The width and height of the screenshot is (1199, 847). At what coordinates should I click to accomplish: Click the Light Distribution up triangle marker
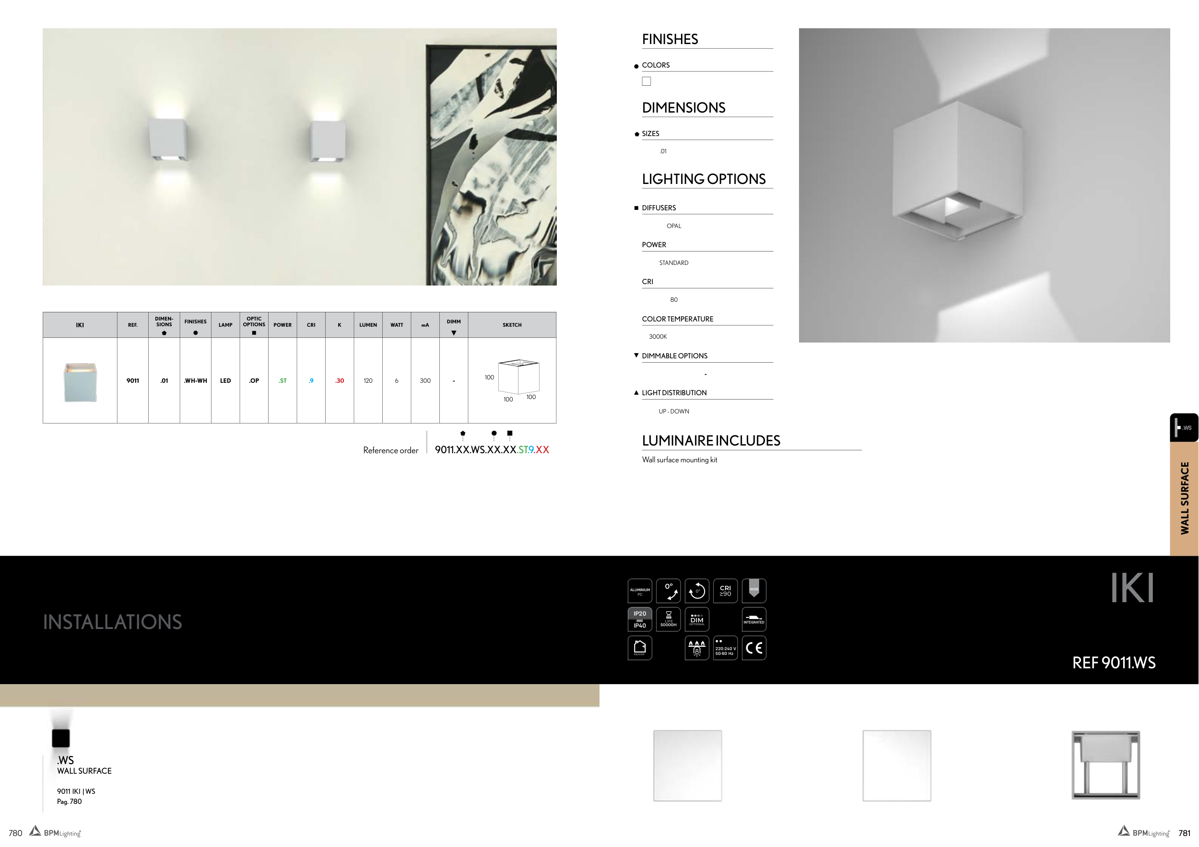click(x=636, y=393)
